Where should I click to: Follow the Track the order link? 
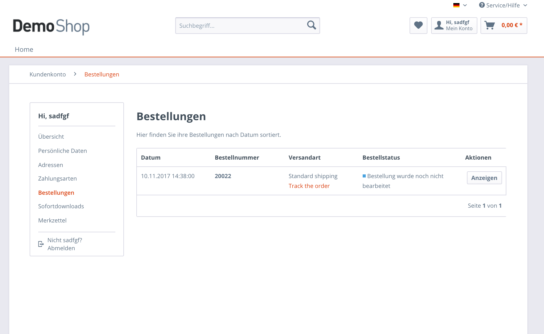click(309, 186)
